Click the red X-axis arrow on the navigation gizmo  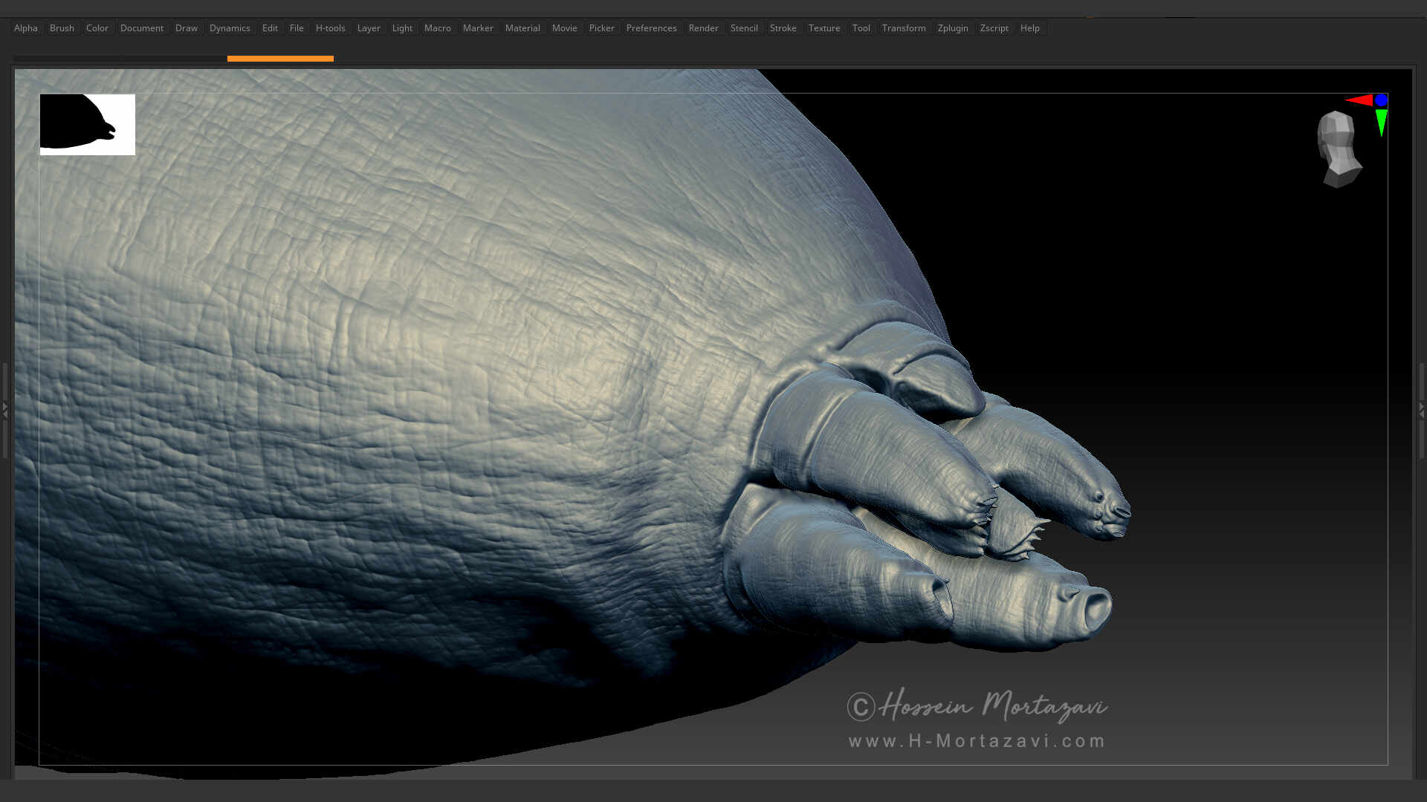pyautogui.click(x=1360, y=99)
